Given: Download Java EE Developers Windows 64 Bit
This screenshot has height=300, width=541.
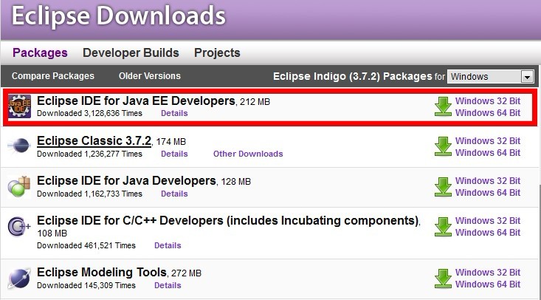Looking at the screenshot, I should [488, 112].
